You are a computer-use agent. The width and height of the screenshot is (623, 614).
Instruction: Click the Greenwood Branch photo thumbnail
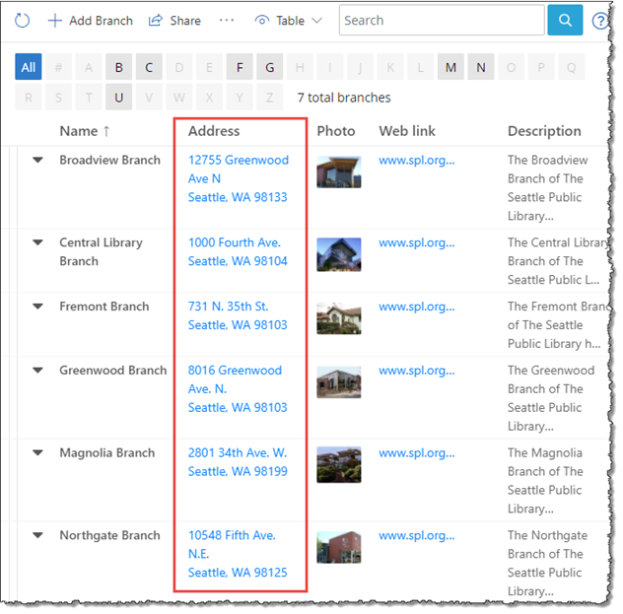tap(338, 382)
